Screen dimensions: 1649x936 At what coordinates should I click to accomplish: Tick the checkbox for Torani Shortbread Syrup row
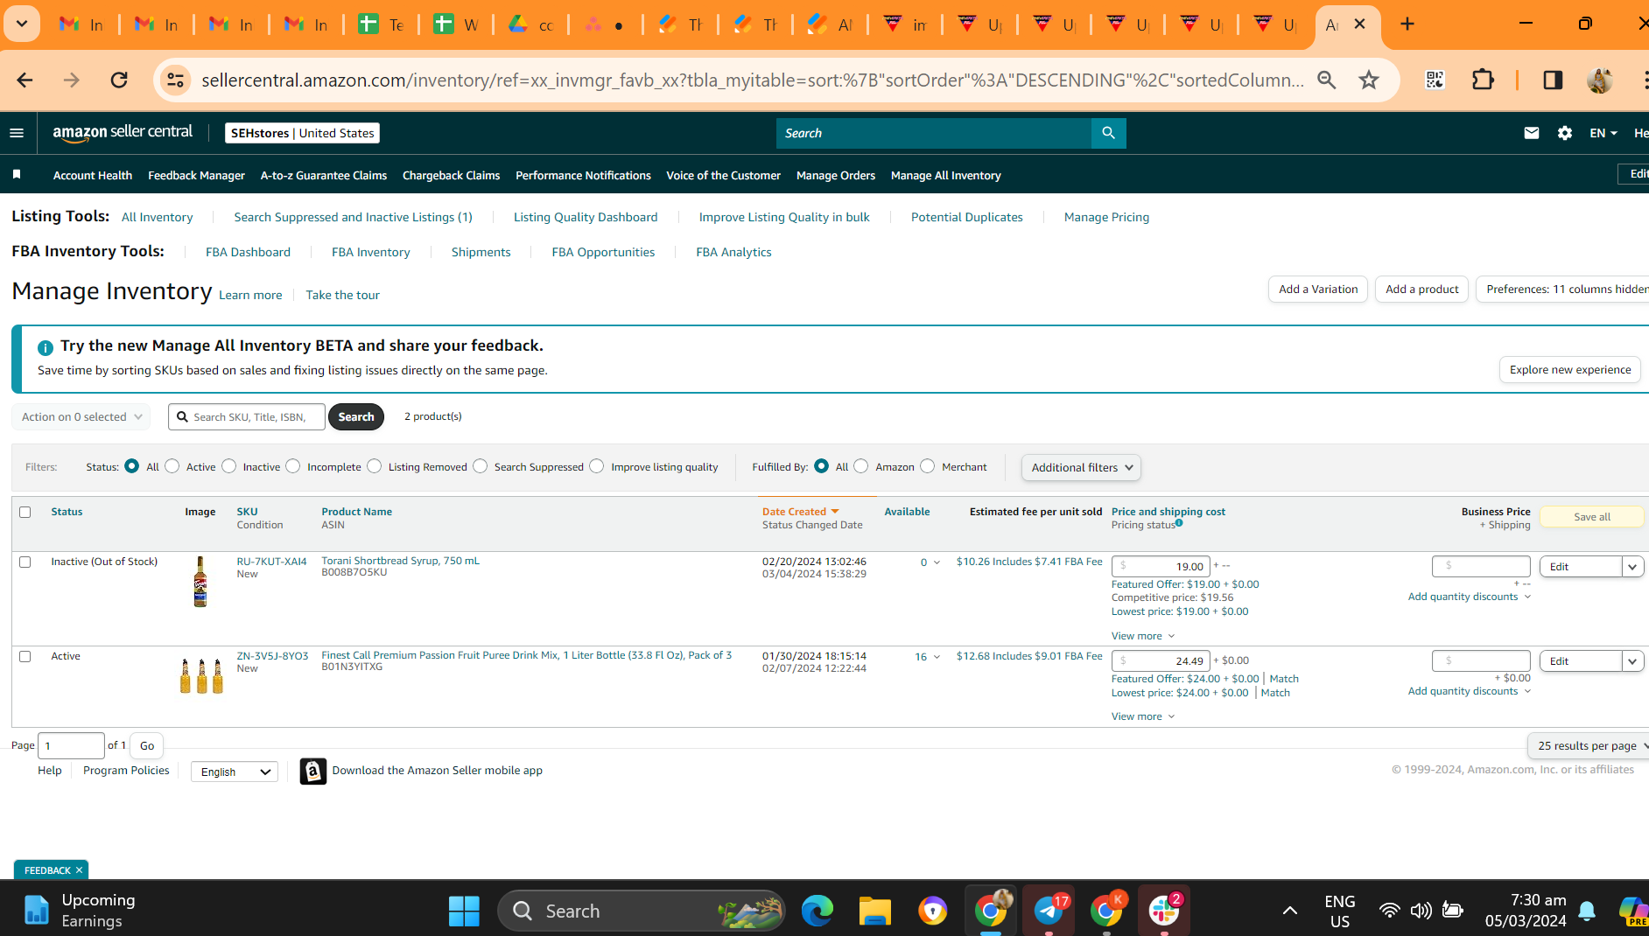[25, 562]
